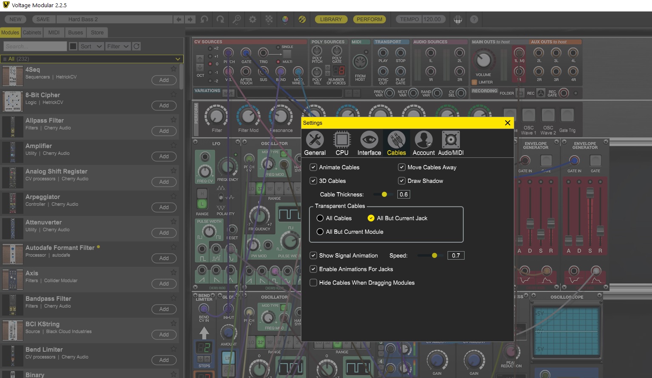Click the Filter perform knob
This screenshot has height=378, width=652.
(216, 115)
